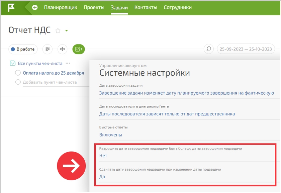Change the В работе status
This screenshot has width=281, height=193.
pos(23,49)
